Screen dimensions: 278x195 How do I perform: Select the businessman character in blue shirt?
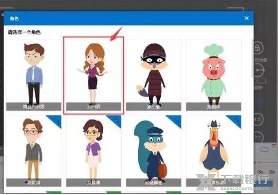pos(33,75)
